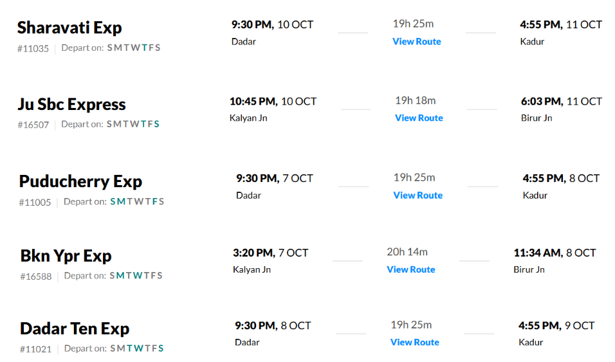Click train number #11005
The image size is (615, 362).
[35, 203]
